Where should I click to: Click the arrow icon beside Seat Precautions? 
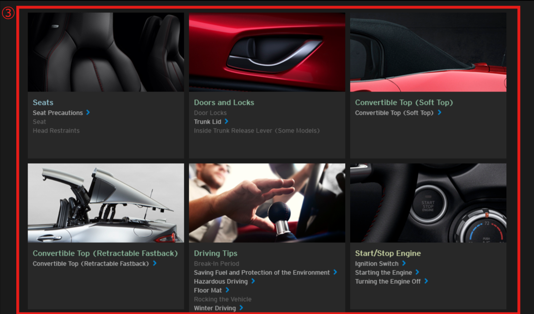[x=88, y=113]
